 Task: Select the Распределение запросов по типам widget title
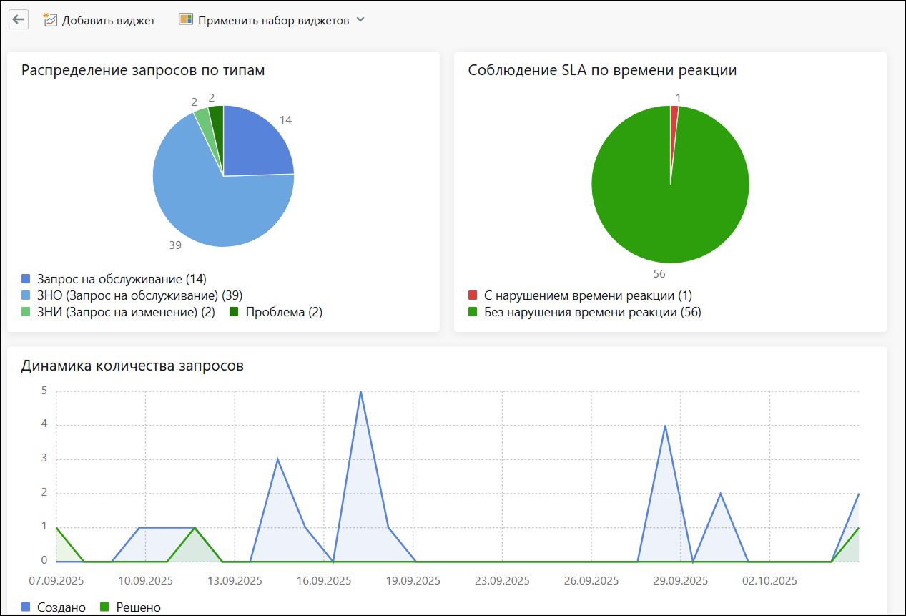tap(143, 70)
